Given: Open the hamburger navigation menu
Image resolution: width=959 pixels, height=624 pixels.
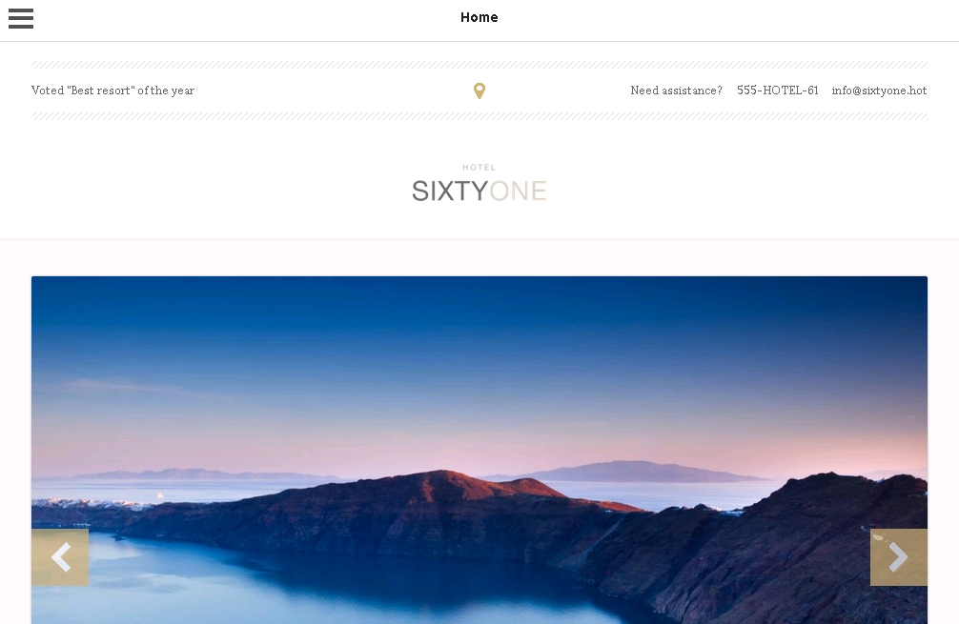Looking at the screenshot, I should point(21,18).
